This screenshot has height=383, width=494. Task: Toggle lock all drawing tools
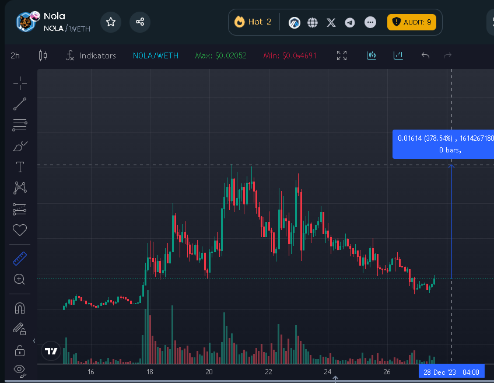[20, 350]
